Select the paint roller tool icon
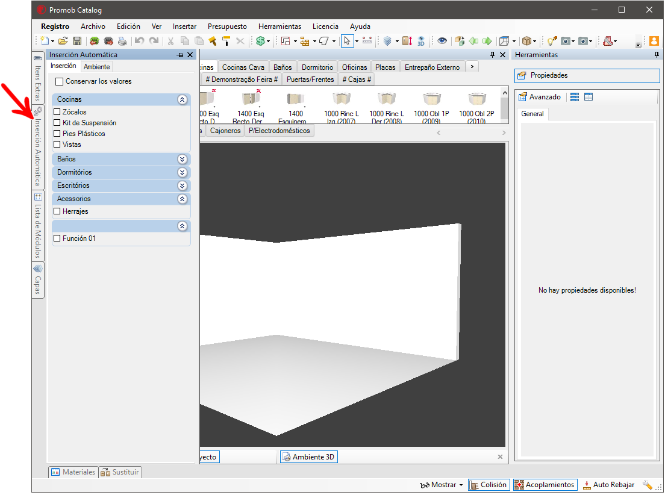 pos(226,41)
